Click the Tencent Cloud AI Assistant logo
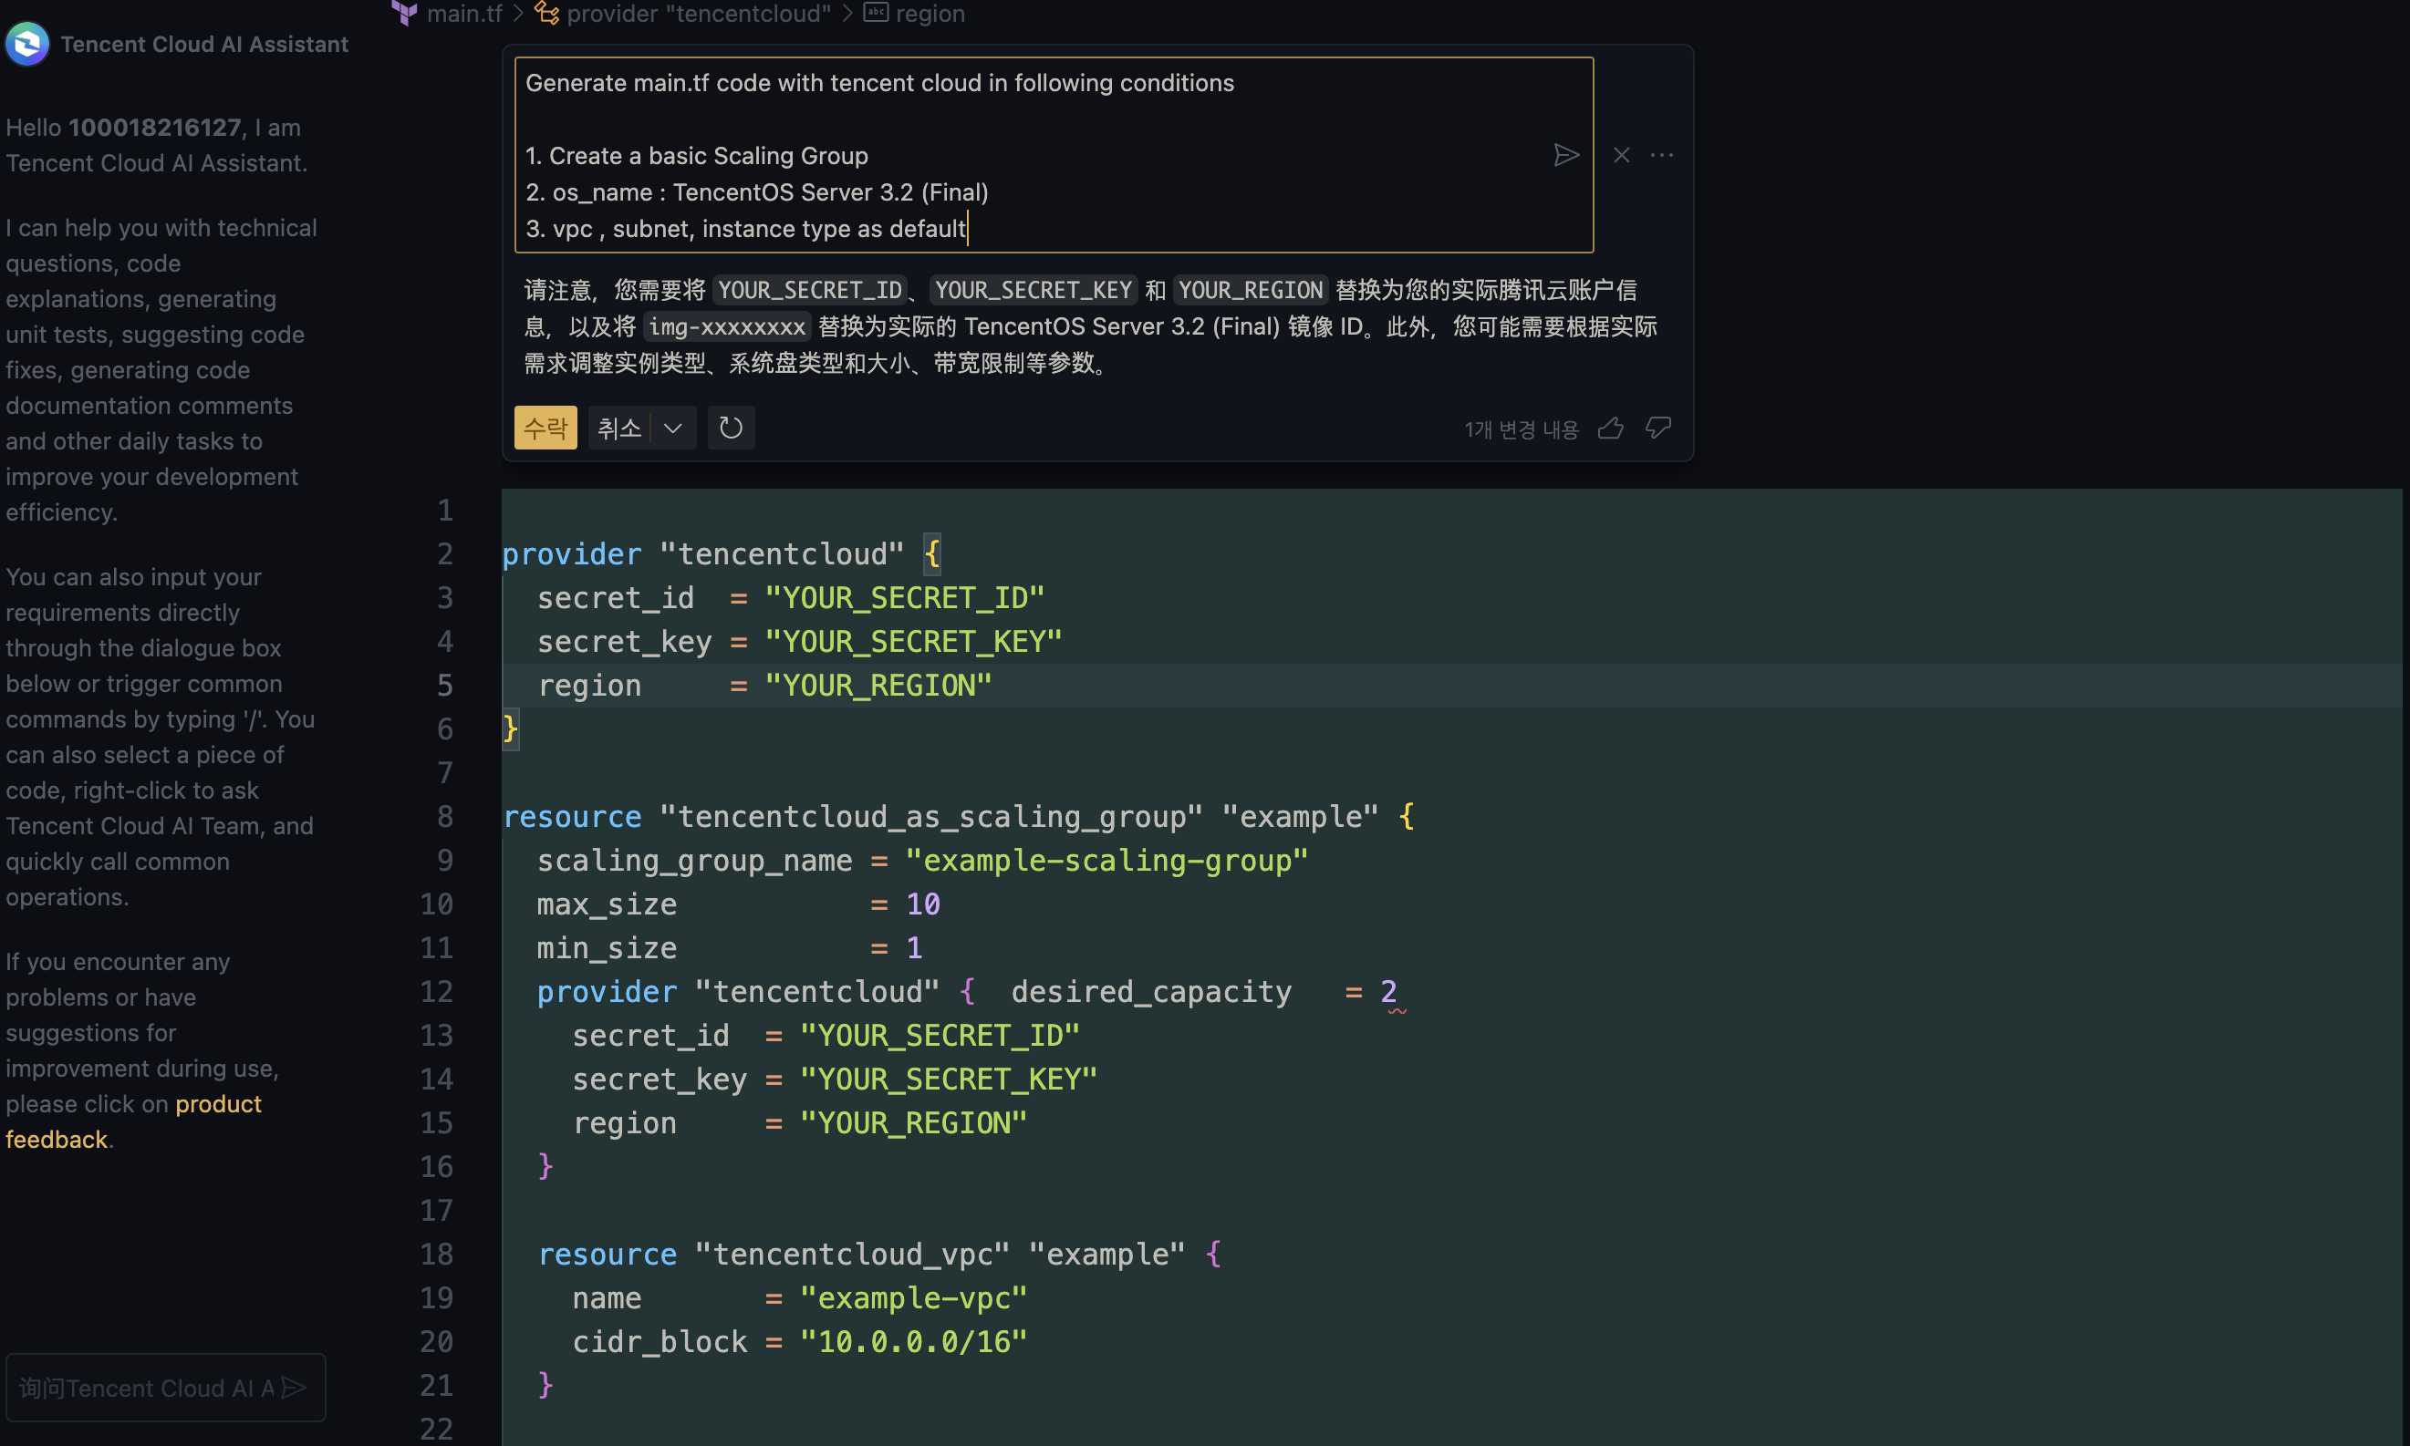 coord(27,44)
